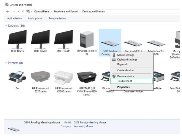Click Add a device button
Image resolution: width=182 pixels, height=136 pixels.
[14, 18]
